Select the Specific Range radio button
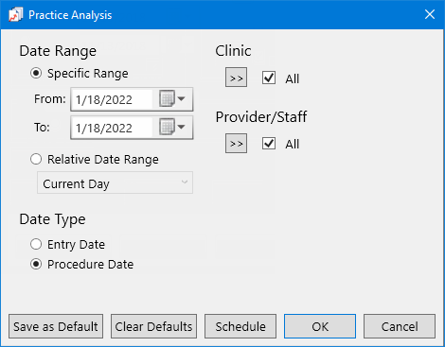This screenshot has width=445, height=347. click(36, 74)
